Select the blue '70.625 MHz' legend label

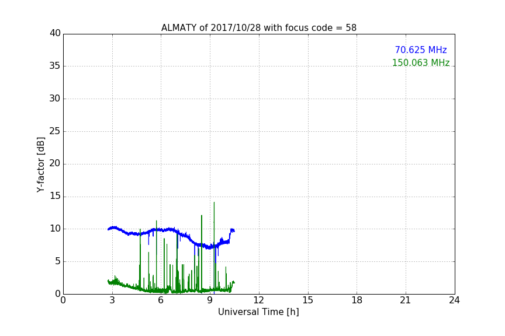(x=421, y=50)
